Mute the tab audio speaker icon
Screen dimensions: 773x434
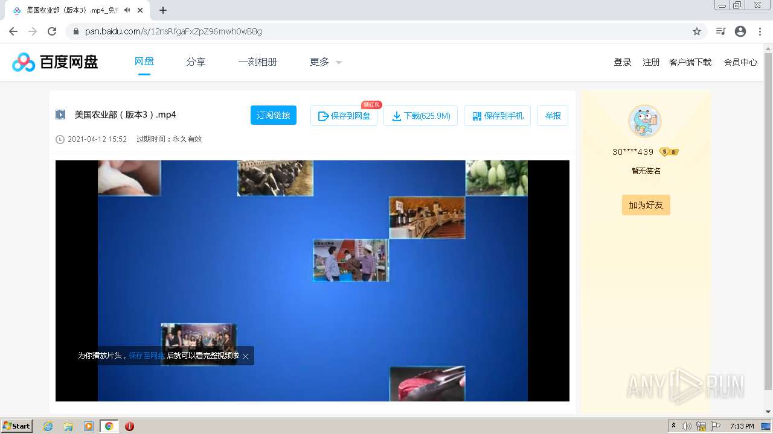(x=127, y=10)
